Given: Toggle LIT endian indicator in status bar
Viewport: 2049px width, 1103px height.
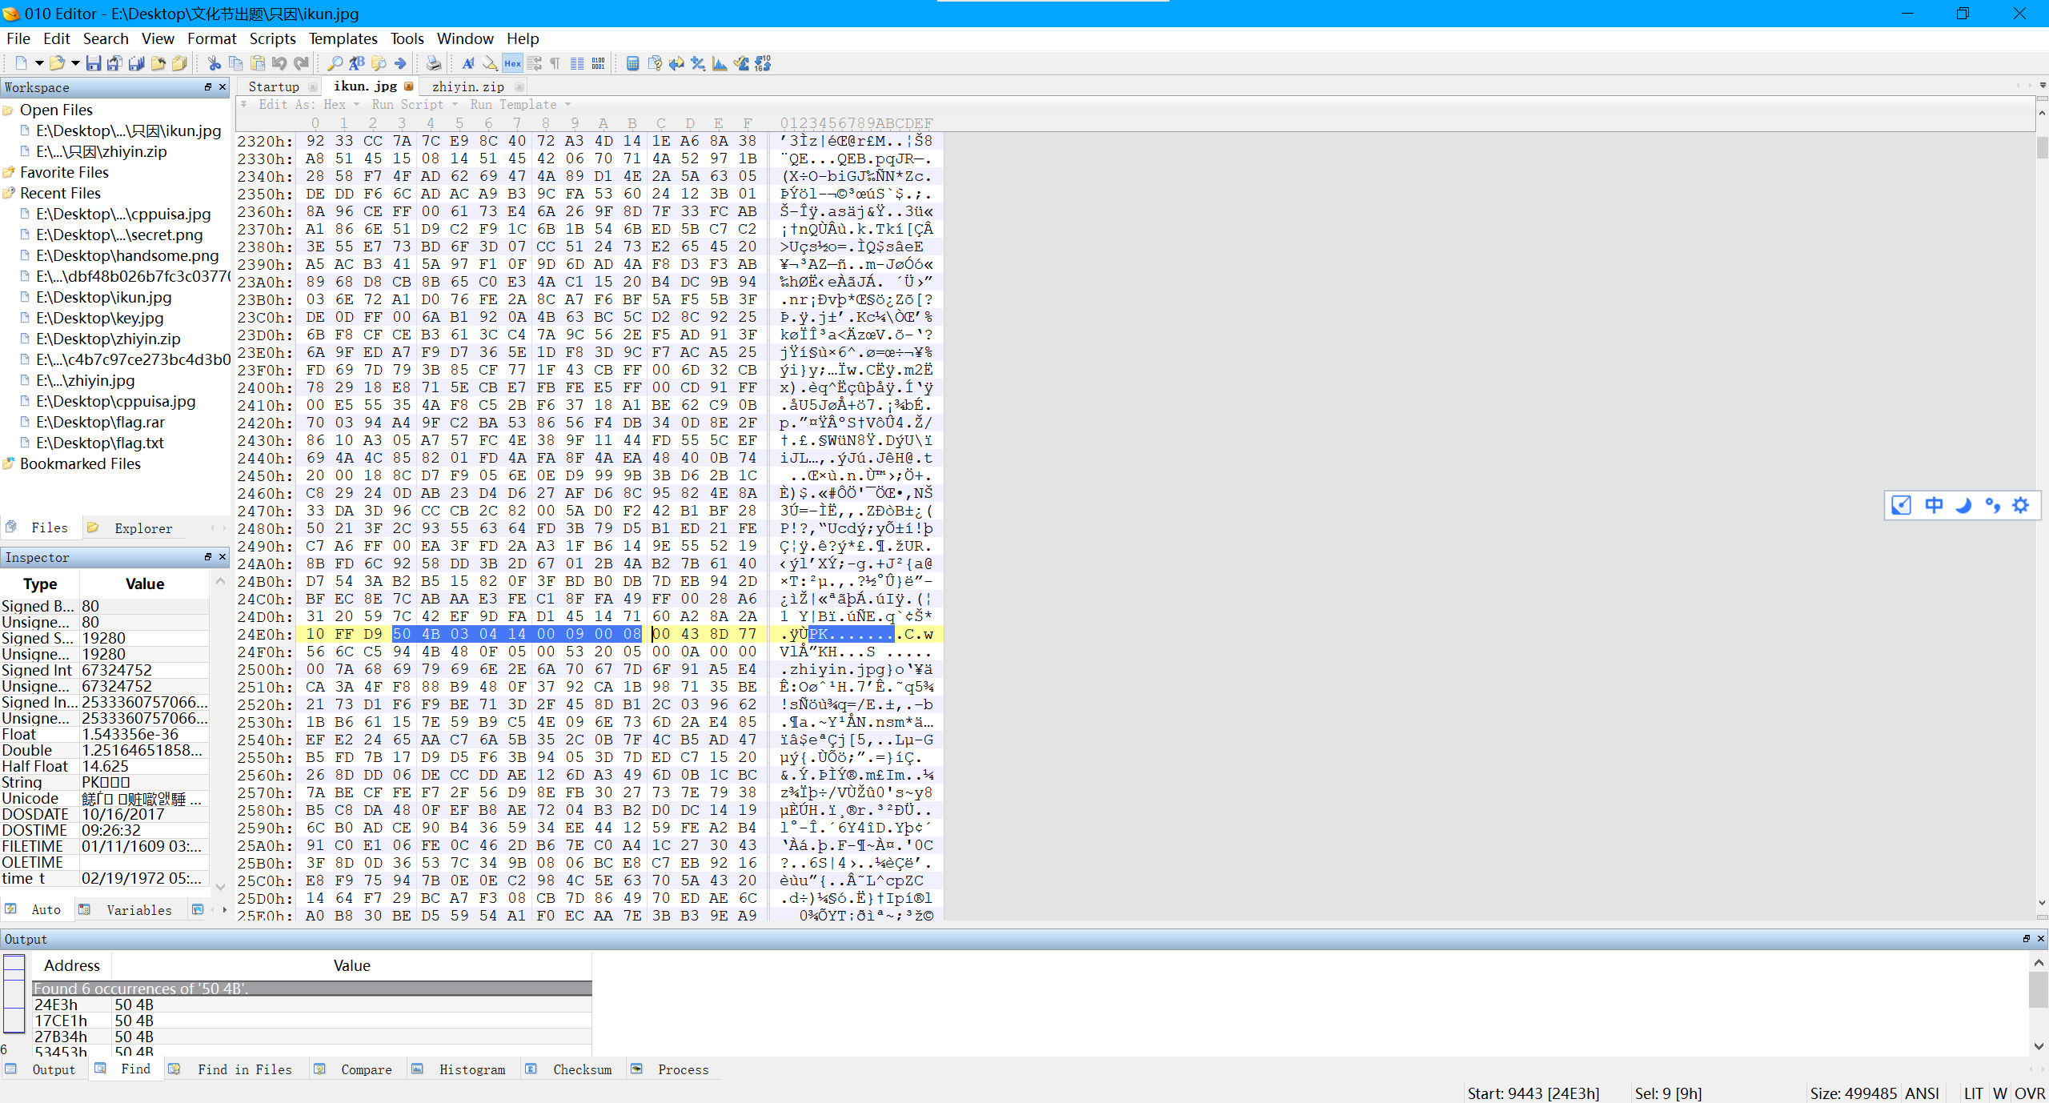Looking at the screenshot, I should coord(1973,1093).
